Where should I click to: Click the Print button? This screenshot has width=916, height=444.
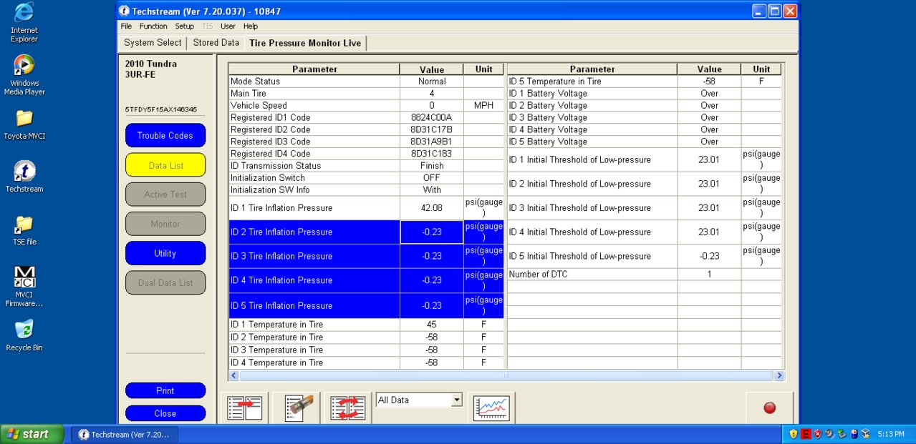click(x=165, y=390)
